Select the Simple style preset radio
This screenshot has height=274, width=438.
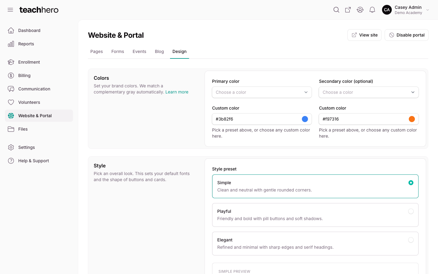click(411, 183)
